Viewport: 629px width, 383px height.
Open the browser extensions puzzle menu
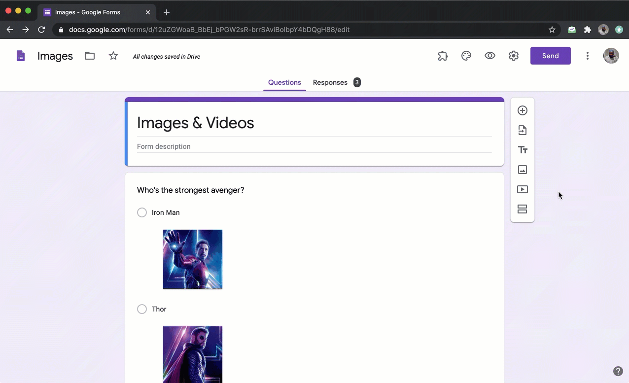click(588, 30)
